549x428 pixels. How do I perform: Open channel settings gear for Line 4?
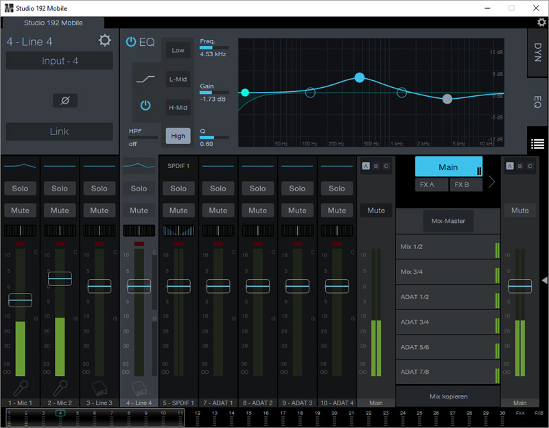[104, 40]
